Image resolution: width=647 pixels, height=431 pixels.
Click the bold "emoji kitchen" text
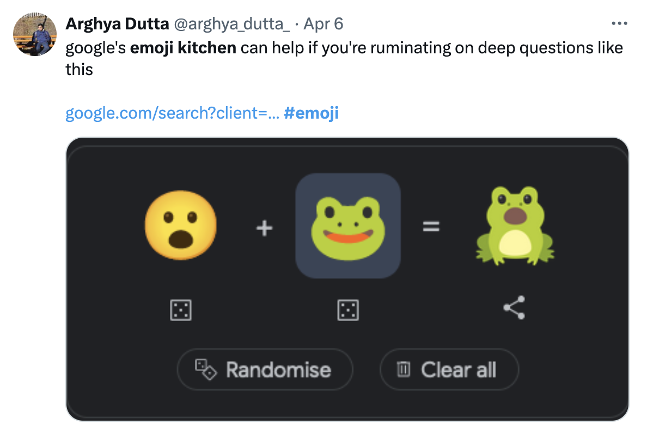(183, 48)
